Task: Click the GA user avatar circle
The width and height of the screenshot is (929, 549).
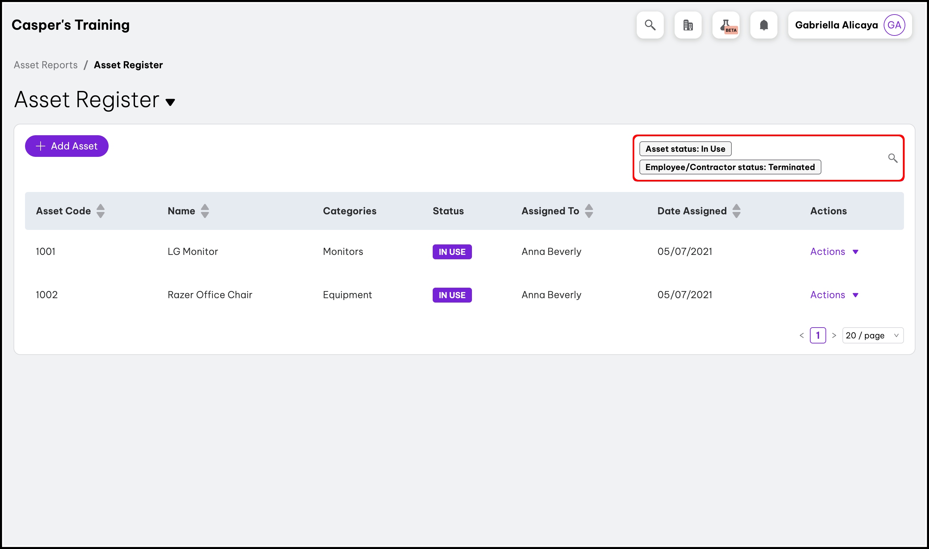Action: coord(894,25)
